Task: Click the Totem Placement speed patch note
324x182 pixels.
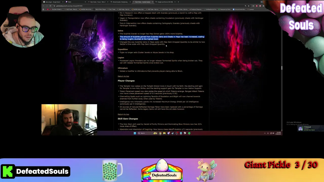Action: (162, 92)
